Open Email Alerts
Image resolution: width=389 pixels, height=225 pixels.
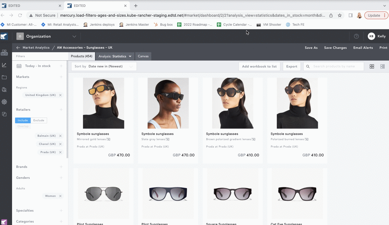coord(363,48)
